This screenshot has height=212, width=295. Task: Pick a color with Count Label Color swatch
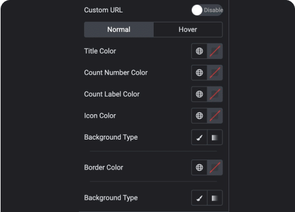pos(215,94)
